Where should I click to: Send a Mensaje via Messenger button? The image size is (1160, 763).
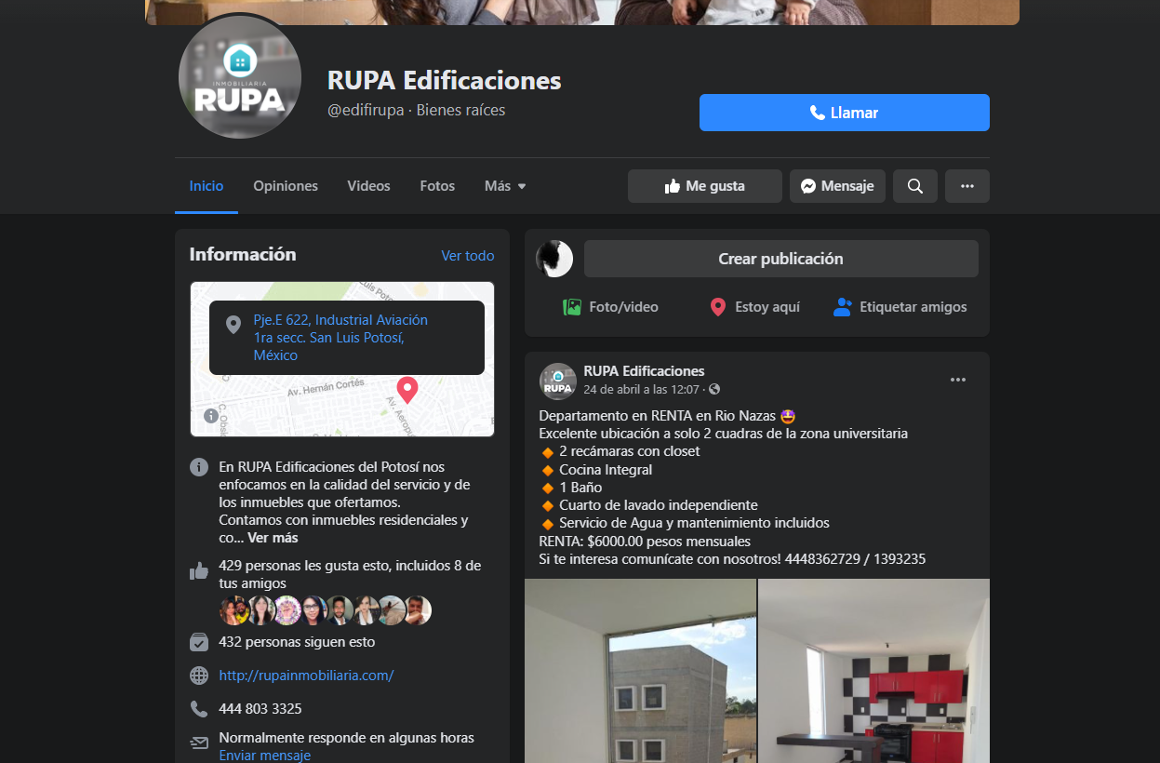click(837, 186)
